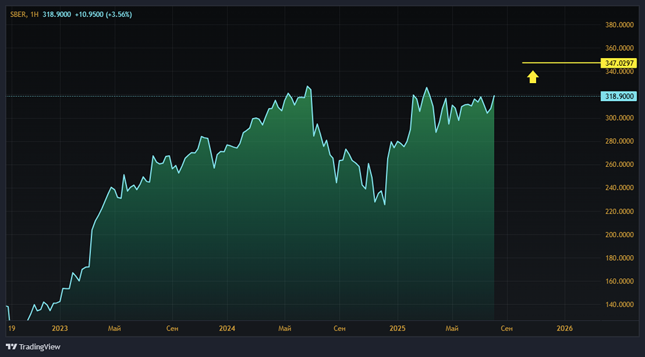Click the yellow upward arrow marker
Image resolution: width=645 pixels, height=357 pixels.
click(532, 77)
